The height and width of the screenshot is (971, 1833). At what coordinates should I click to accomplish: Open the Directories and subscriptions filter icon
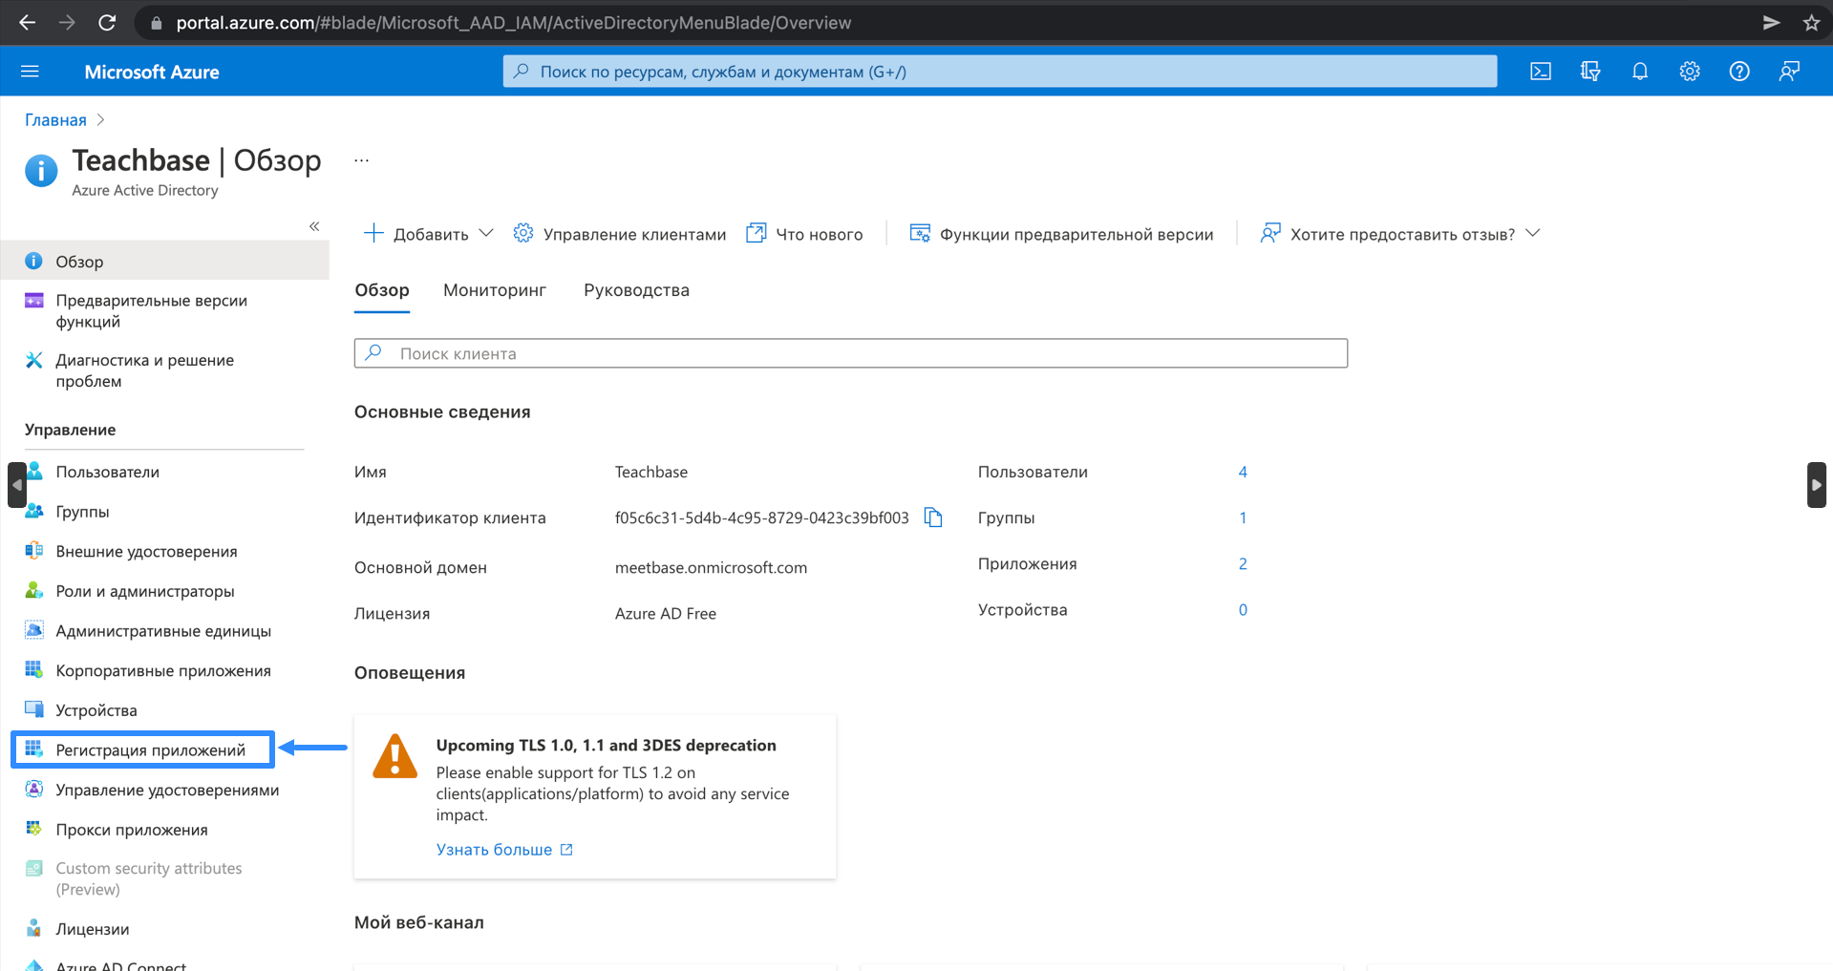tap(1590, 72)
